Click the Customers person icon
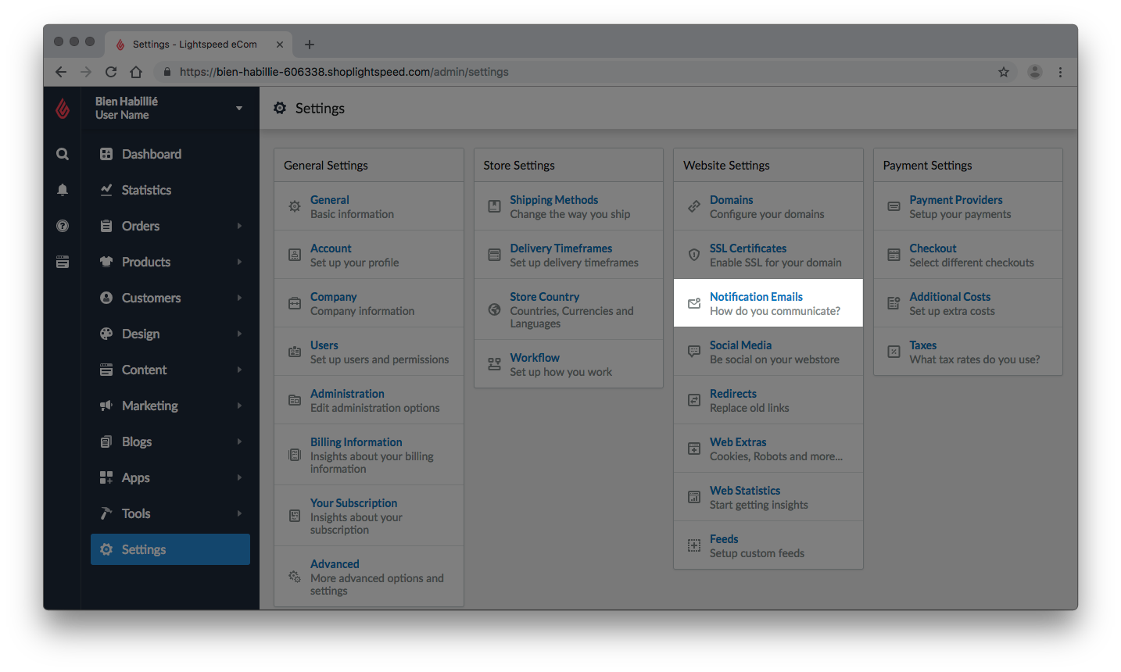The height and width of the screenshot is (672, 1121). tap(106, 298)
